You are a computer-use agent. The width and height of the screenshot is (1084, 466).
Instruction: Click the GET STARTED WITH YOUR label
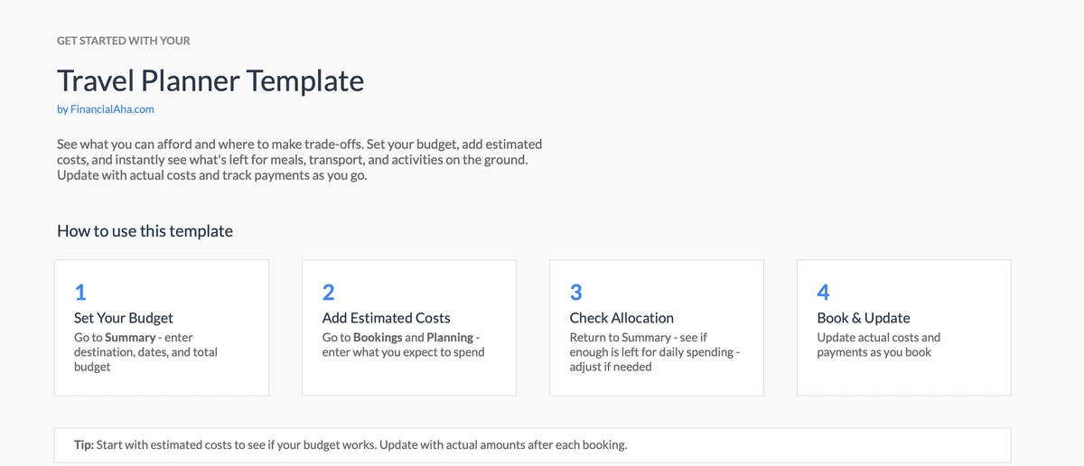tap(123, 41)
